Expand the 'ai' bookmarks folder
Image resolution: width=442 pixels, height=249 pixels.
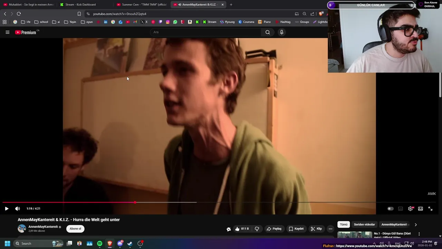point(56,22)
